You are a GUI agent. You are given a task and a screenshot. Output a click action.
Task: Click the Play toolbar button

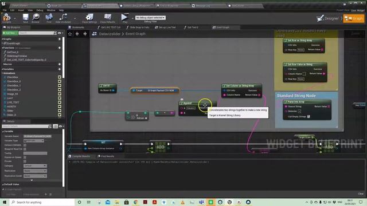point(124,18)
